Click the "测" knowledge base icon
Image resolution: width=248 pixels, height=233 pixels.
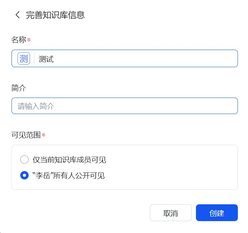click(x=24, y=58)
